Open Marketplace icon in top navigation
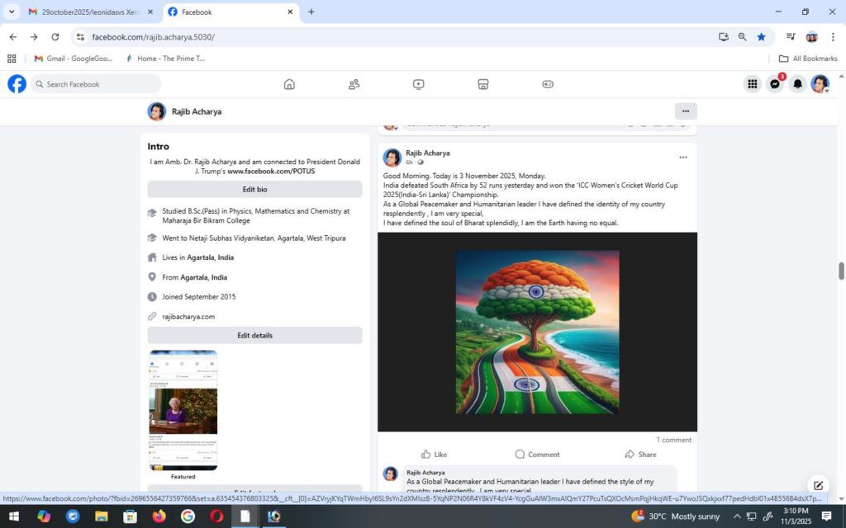The image size is (846, 528). (483, 84)
